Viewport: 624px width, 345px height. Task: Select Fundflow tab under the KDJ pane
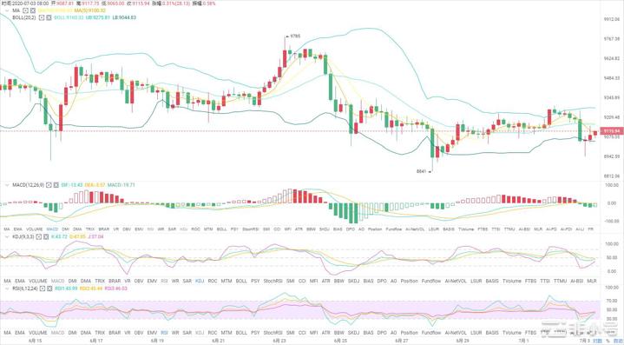coord(431,281)
